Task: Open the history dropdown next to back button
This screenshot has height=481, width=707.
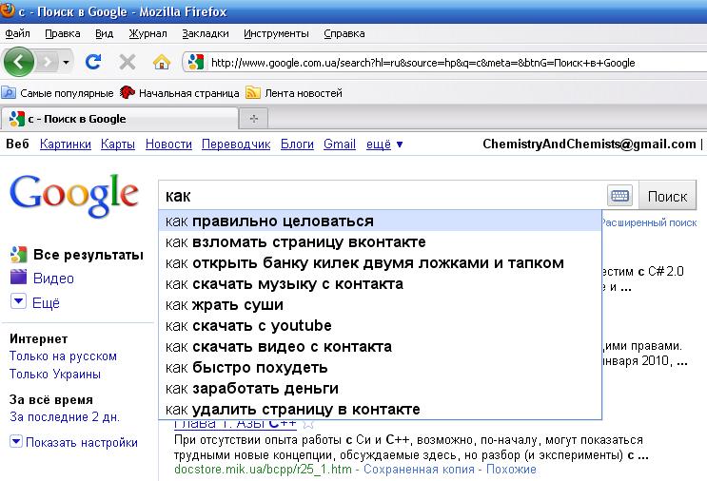Action: click(66, 63)
